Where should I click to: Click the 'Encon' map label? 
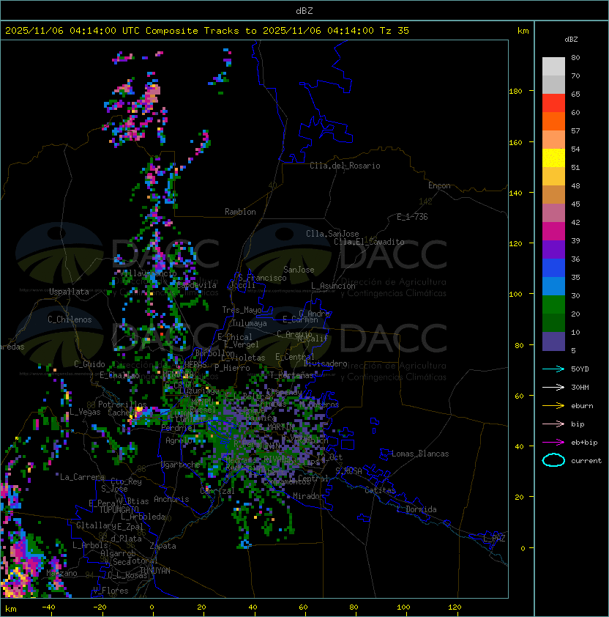point(439,185)
